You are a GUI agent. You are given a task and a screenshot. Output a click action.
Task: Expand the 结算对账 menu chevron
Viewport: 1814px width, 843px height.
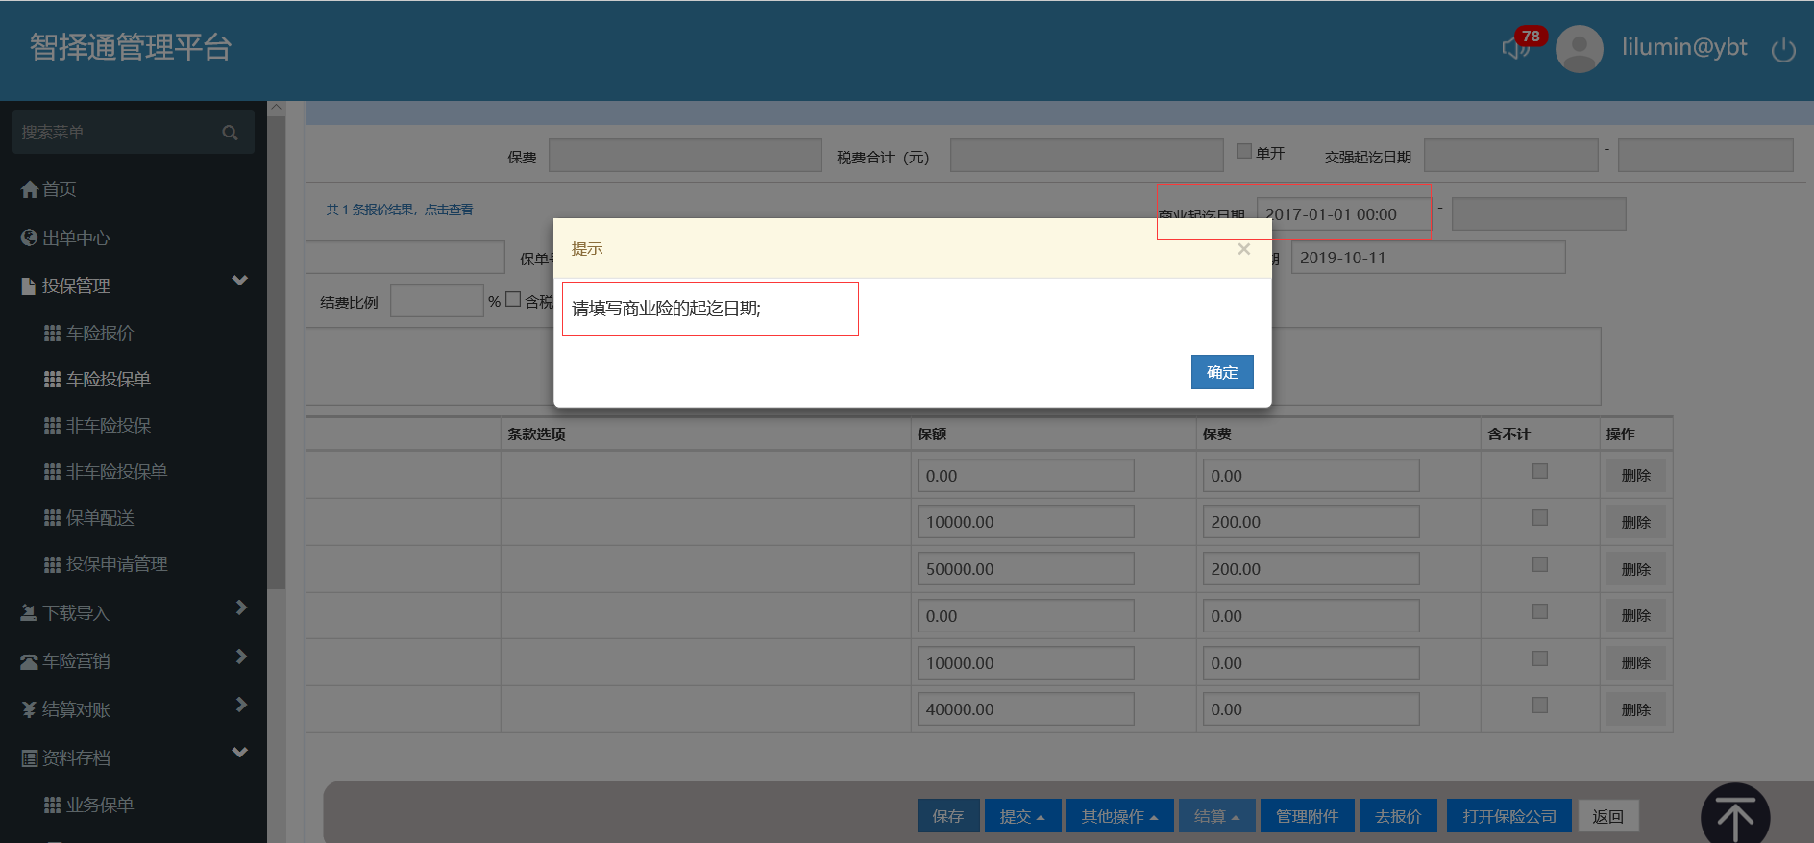pos(241,705)
